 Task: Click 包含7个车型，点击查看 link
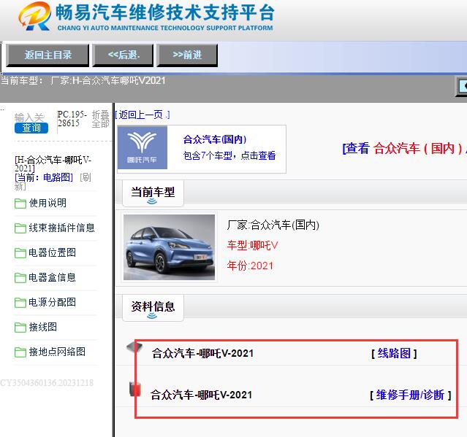(x=229, y=155)
